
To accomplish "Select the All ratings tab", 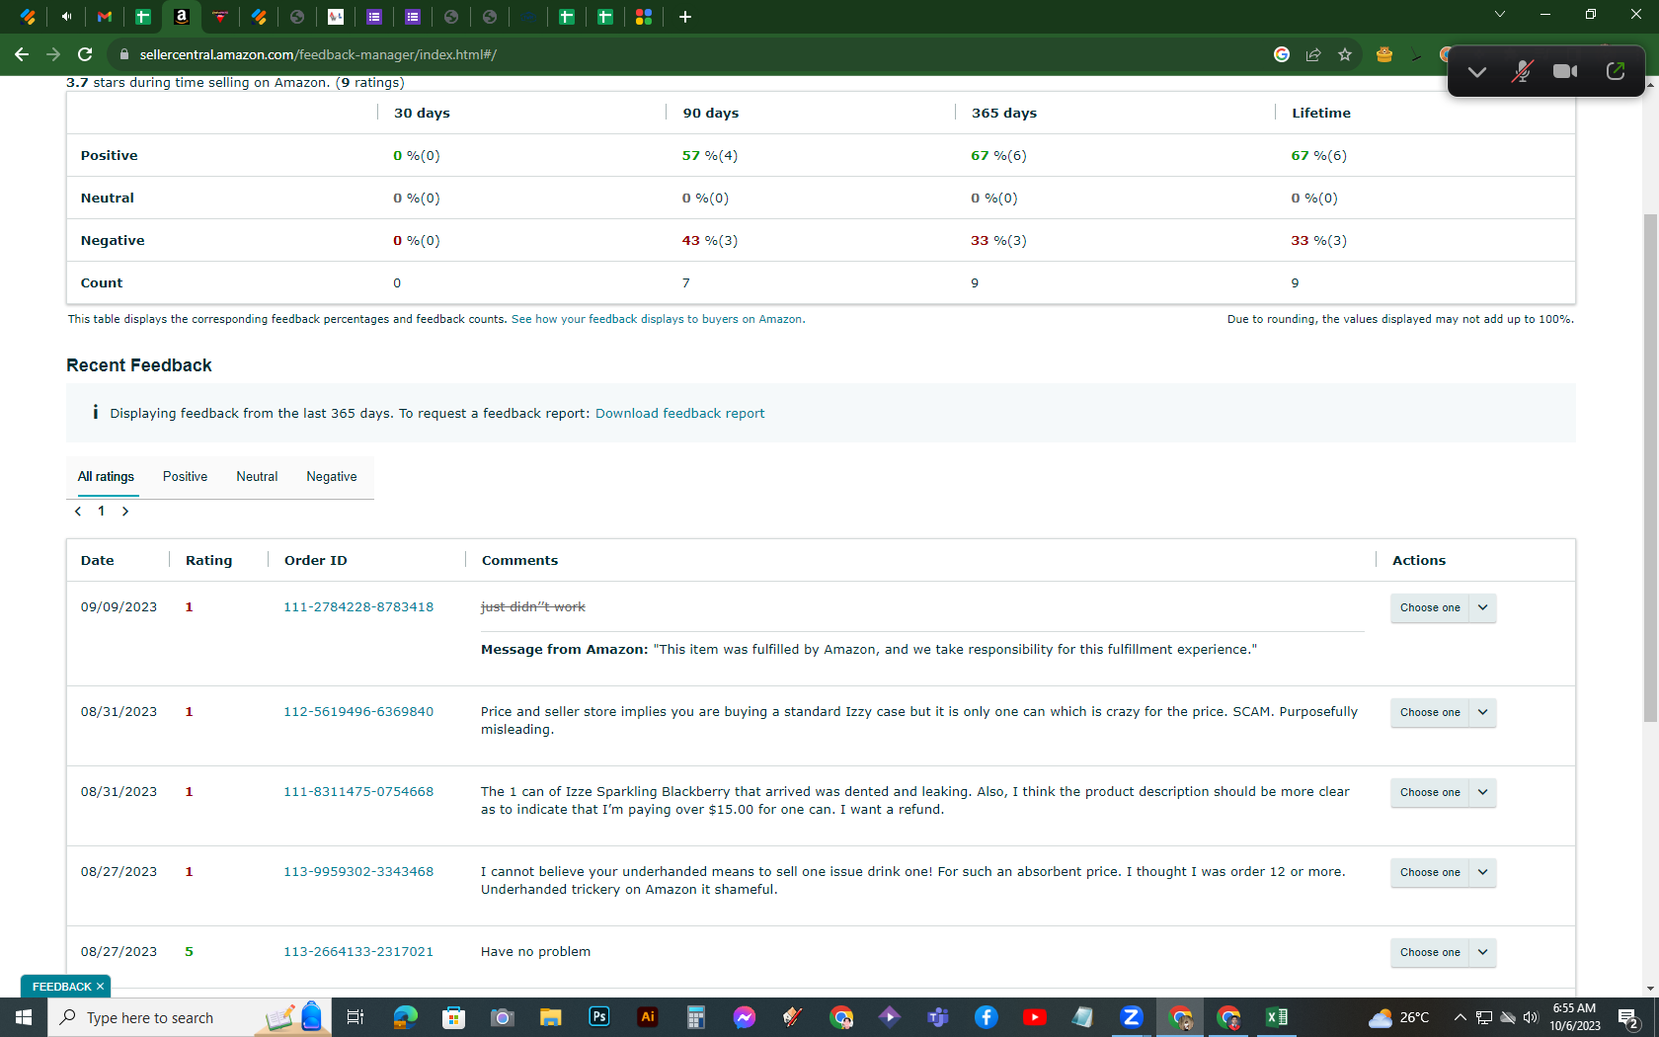I will [106, 476].
